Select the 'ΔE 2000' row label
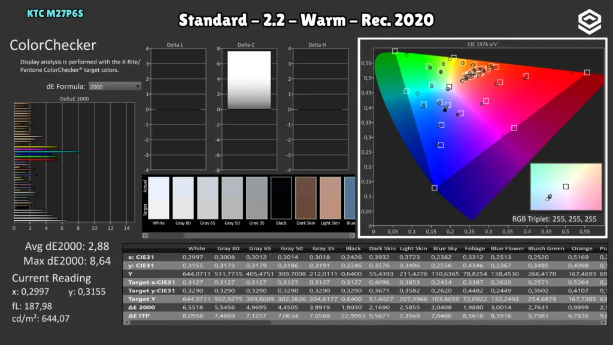 tap(141, 307)
